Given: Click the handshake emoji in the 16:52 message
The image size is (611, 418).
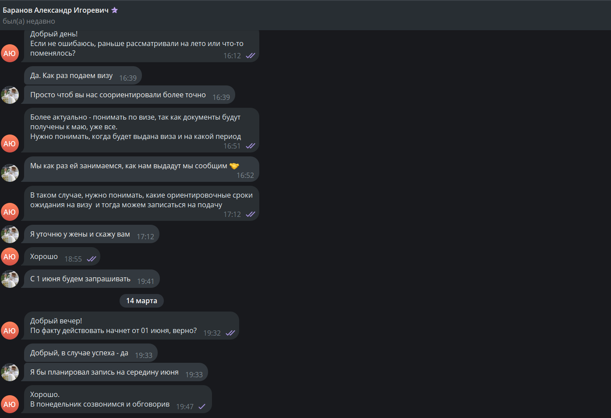Looking at the screenshot, I should tap(234, 166).
